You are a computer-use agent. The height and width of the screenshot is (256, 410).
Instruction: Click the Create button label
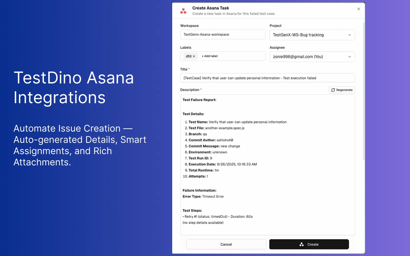pyautogui.click(x=313, y=244)
